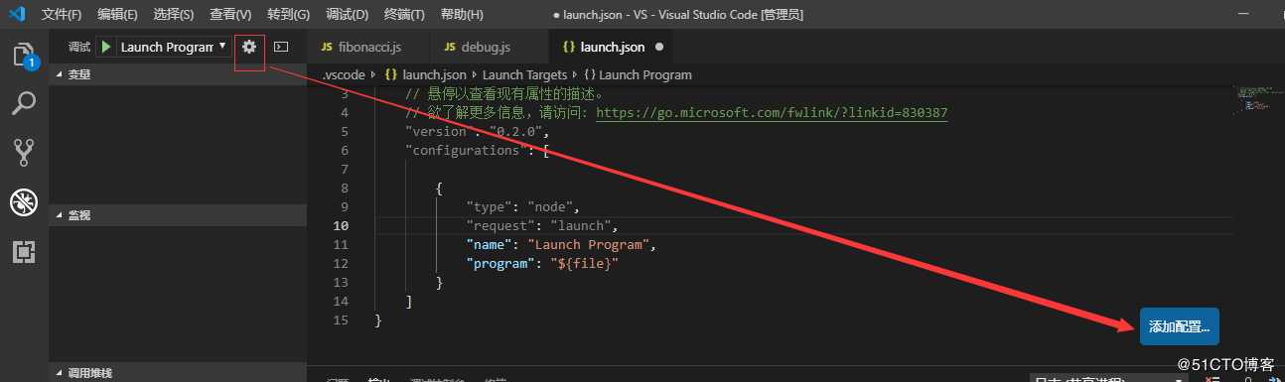This screenshot has width=1285, height=382.
Task: Click the VS Code logo in title bar
Action: point(17,14)
